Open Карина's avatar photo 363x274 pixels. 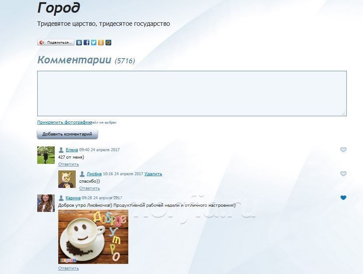tap(46, 203)
